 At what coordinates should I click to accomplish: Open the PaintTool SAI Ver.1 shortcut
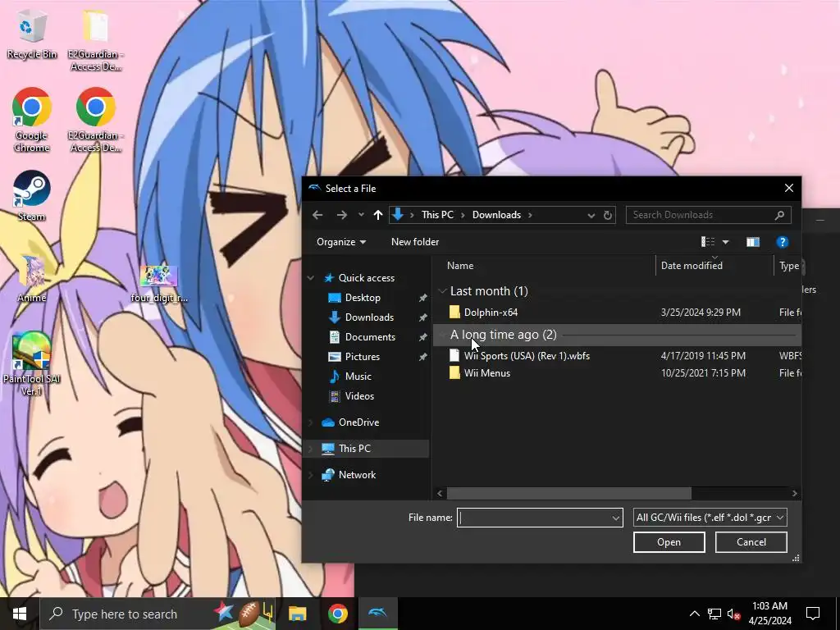coord(32,363)
